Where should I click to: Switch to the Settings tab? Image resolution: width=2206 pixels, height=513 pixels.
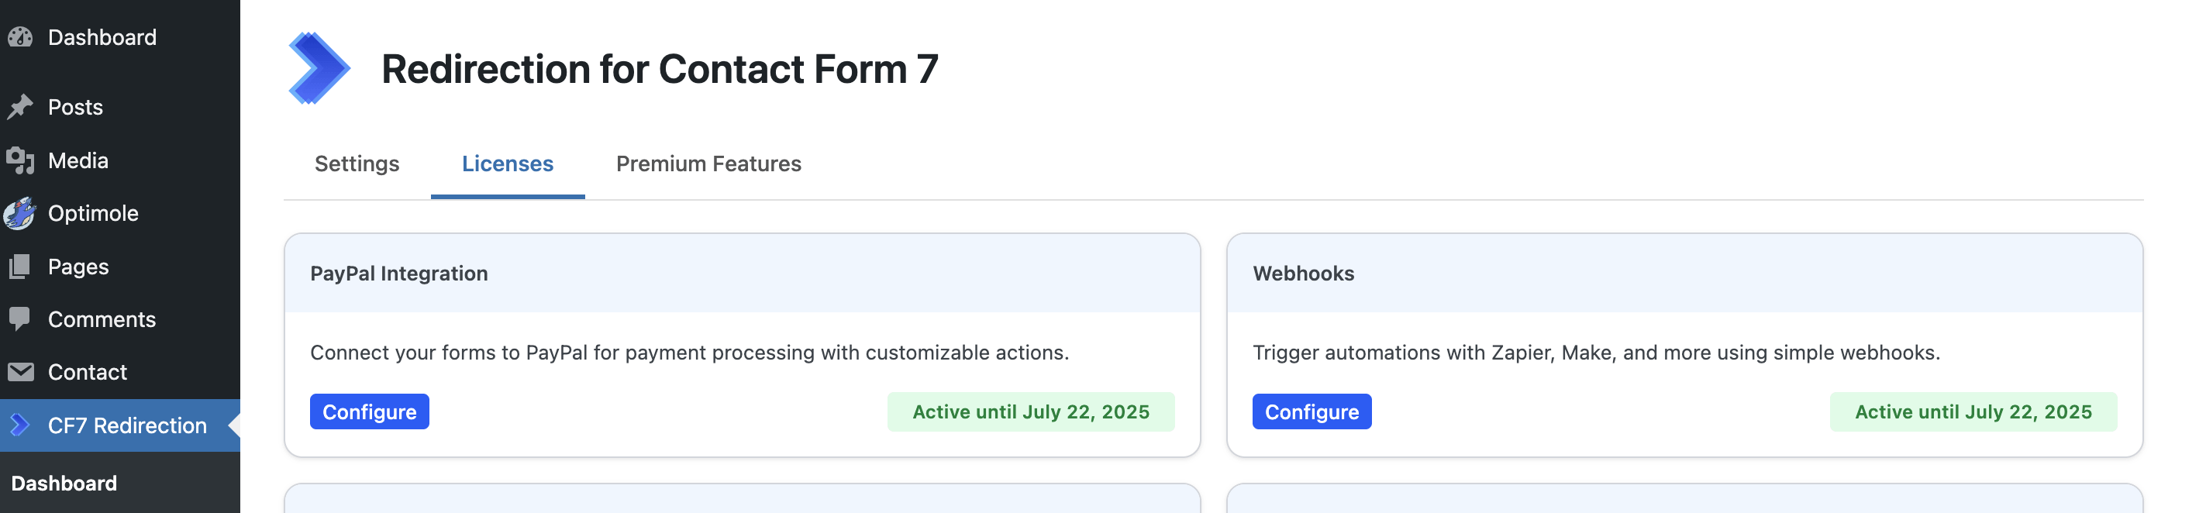[x=357, y=164]
